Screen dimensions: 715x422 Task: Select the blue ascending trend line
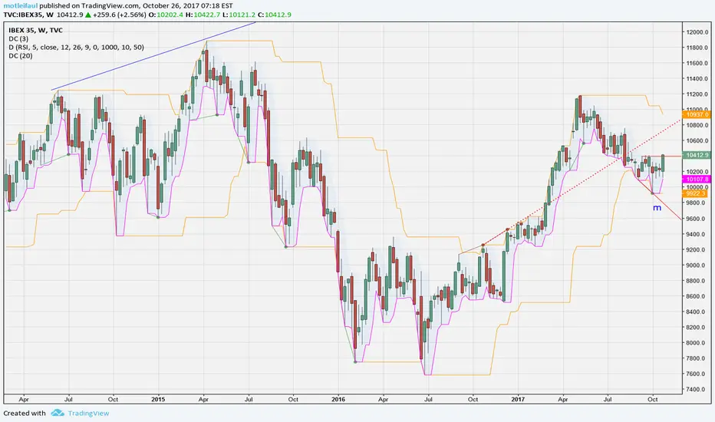click(x=153, y=56)
